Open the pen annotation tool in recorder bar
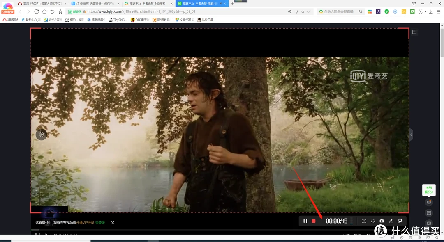The width and height of the screenshot is (444, 242). (x=391, y=221)
